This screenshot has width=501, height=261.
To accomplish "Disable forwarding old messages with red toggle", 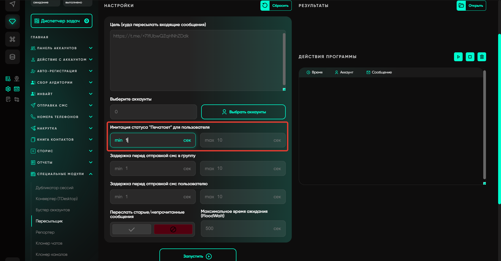I will (173, 229).
